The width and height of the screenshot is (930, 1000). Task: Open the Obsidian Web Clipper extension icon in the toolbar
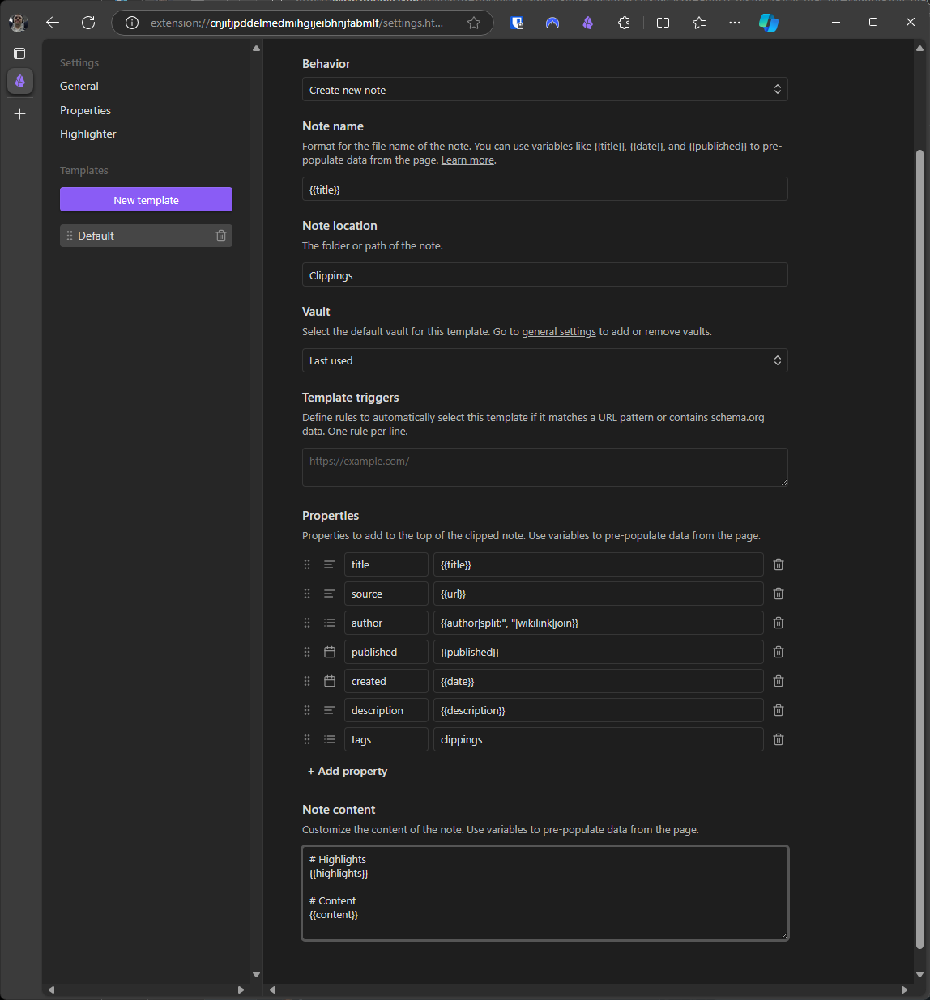click(x=588, y=23)
